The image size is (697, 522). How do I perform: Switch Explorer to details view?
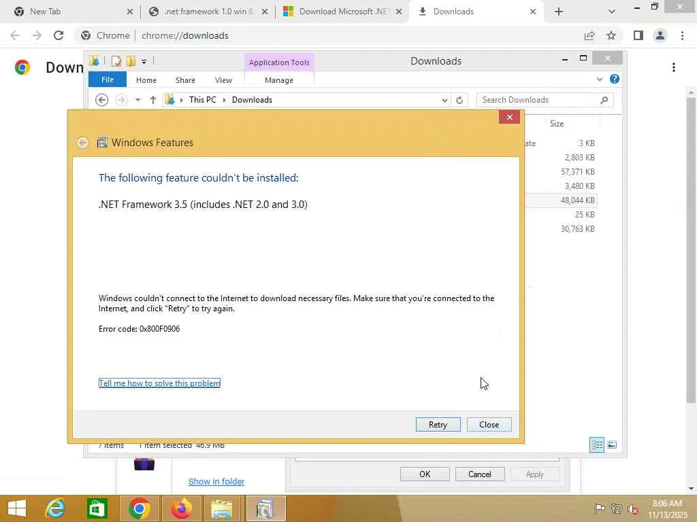tap(596, 445)
